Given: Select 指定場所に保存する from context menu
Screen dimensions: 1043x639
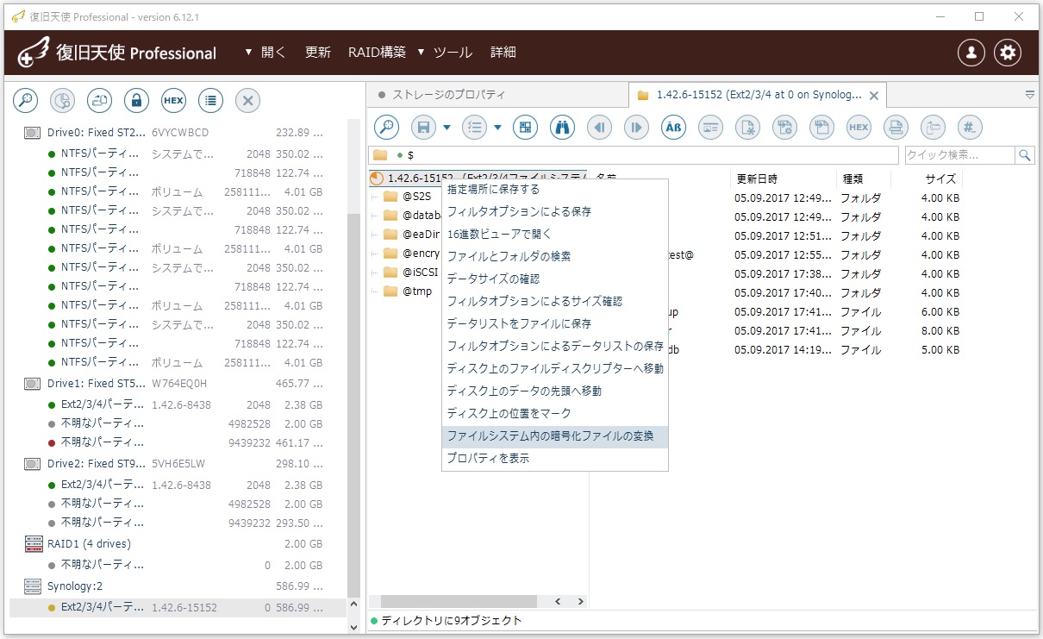Looking at the screenshot, I should point(555,189).
